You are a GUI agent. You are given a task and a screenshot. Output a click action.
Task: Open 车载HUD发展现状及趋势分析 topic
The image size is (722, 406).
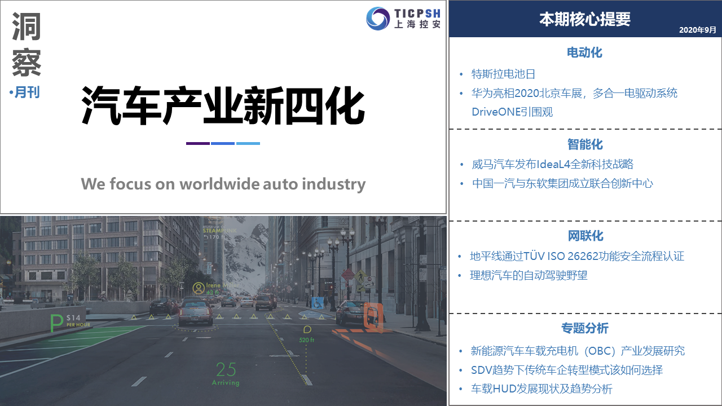click(x=541, y=389)
